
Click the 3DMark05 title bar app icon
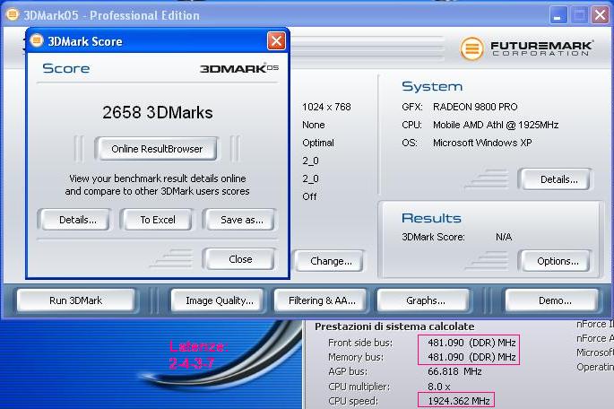click(13, 15)
